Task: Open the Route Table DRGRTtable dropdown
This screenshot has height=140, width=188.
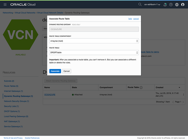Action: click(94, 52)
